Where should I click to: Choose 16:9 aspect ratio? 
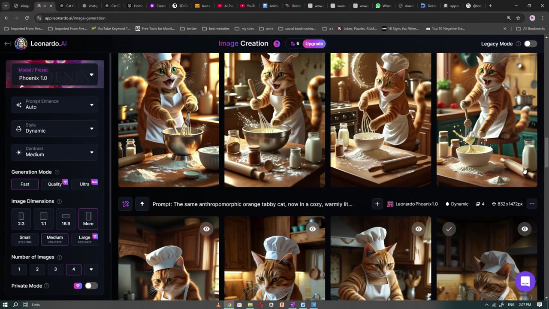click(66, 219)
